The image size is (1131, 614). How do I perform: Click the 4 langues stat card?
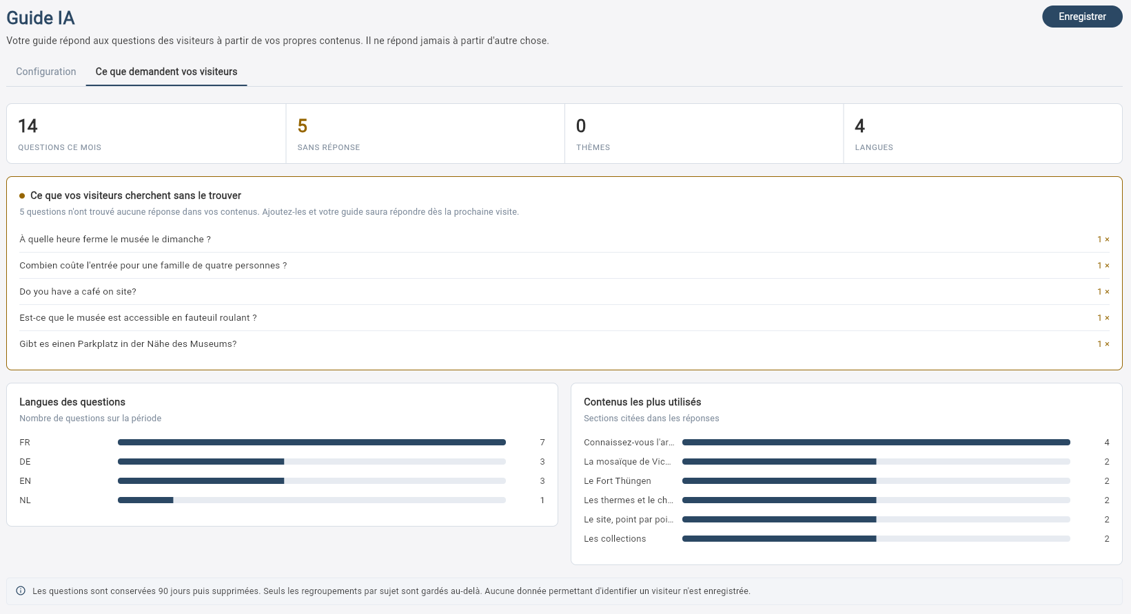(983, 134)
